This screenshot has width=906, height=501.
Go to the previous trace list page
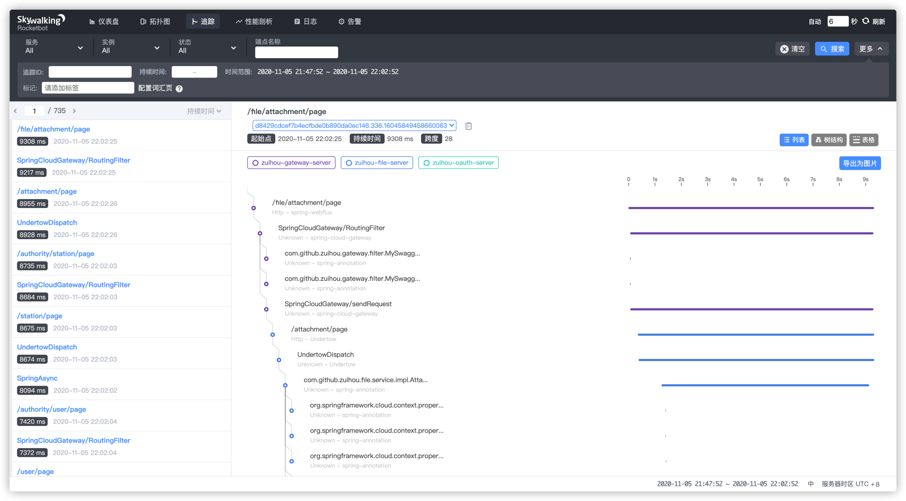(x=16, y=111)
